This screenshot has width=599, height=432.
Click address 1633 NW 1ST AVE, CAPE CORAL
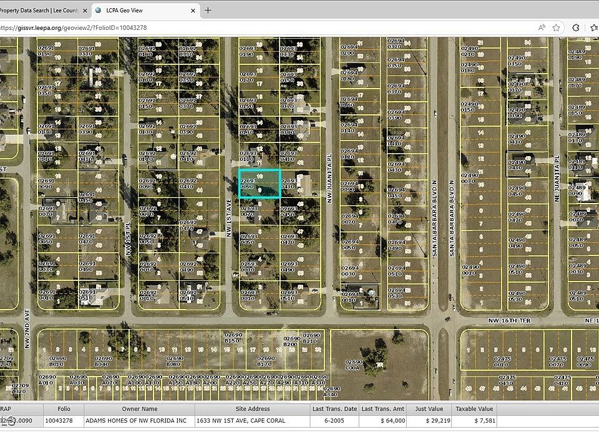click(253, 421)
